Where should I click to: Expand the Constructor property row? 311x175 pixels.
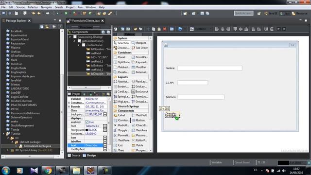pyautogui.click(x=69, y=103)
